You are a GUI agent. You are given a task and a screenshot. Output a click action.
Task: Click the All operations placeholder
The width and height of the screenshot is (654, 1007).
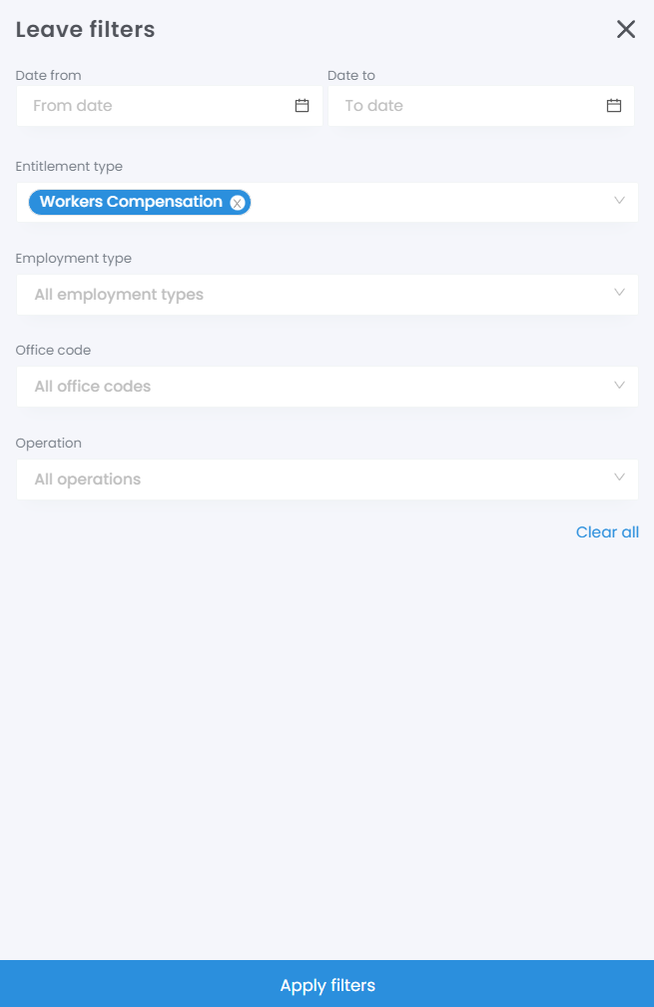point(88,480)
